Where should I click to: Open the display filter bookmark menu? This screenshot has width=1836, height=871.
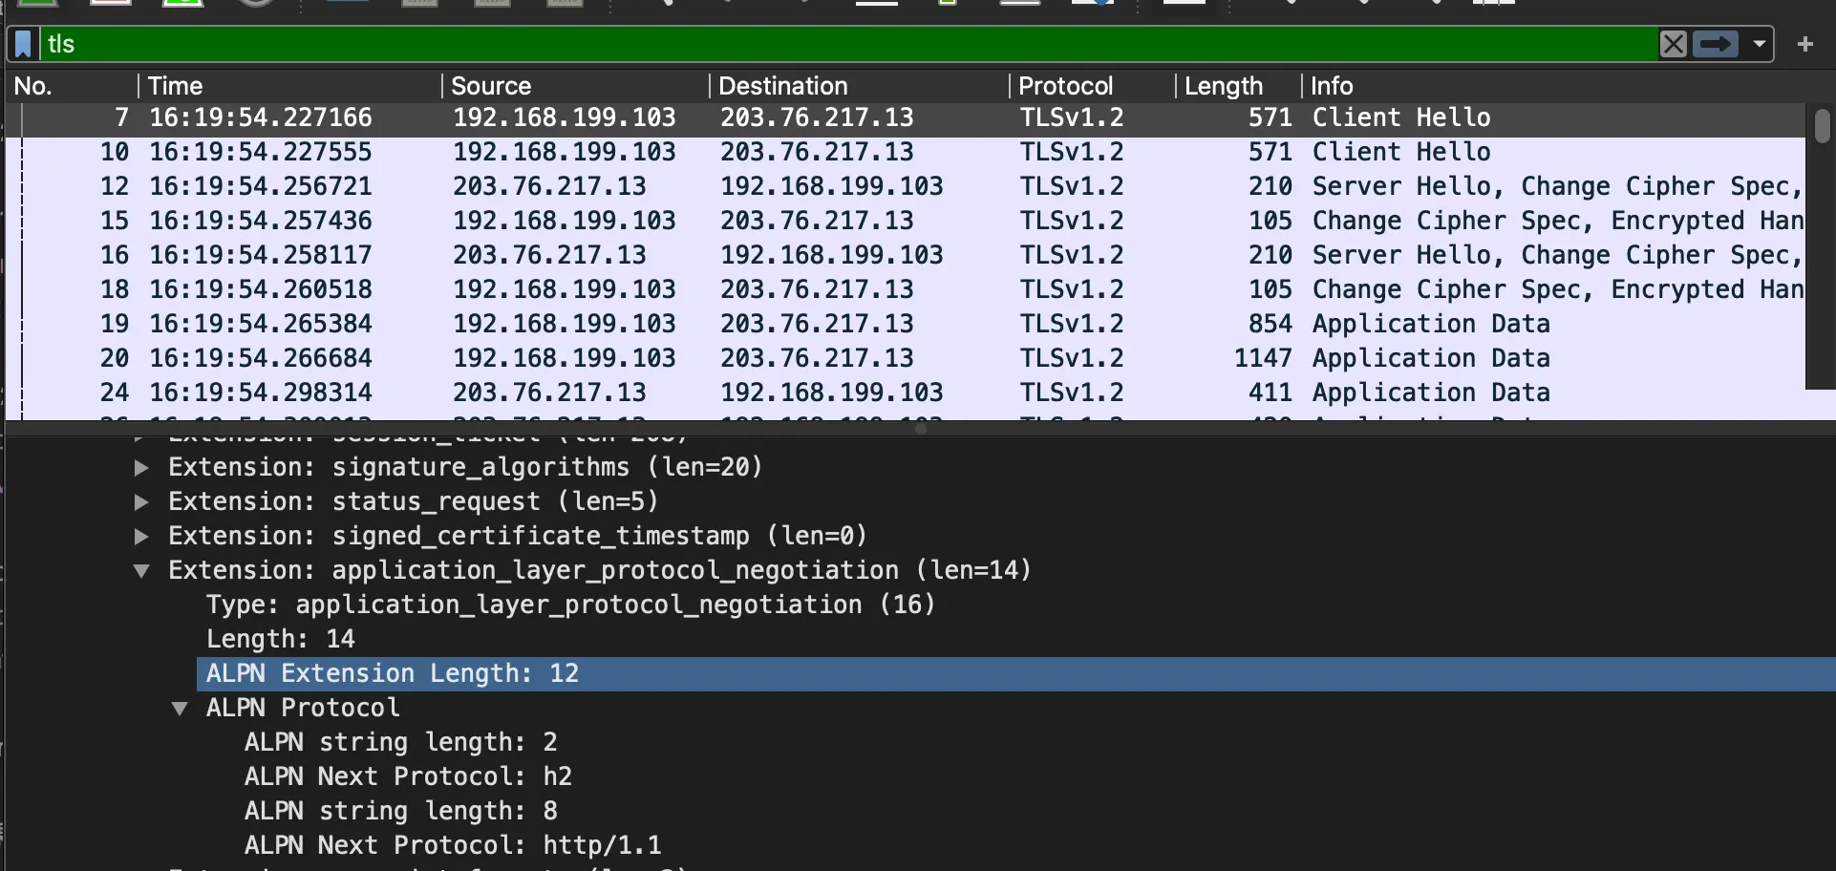coord(24,44)
